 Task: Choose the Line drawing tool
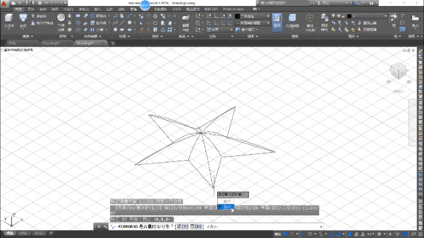point(122,23)
